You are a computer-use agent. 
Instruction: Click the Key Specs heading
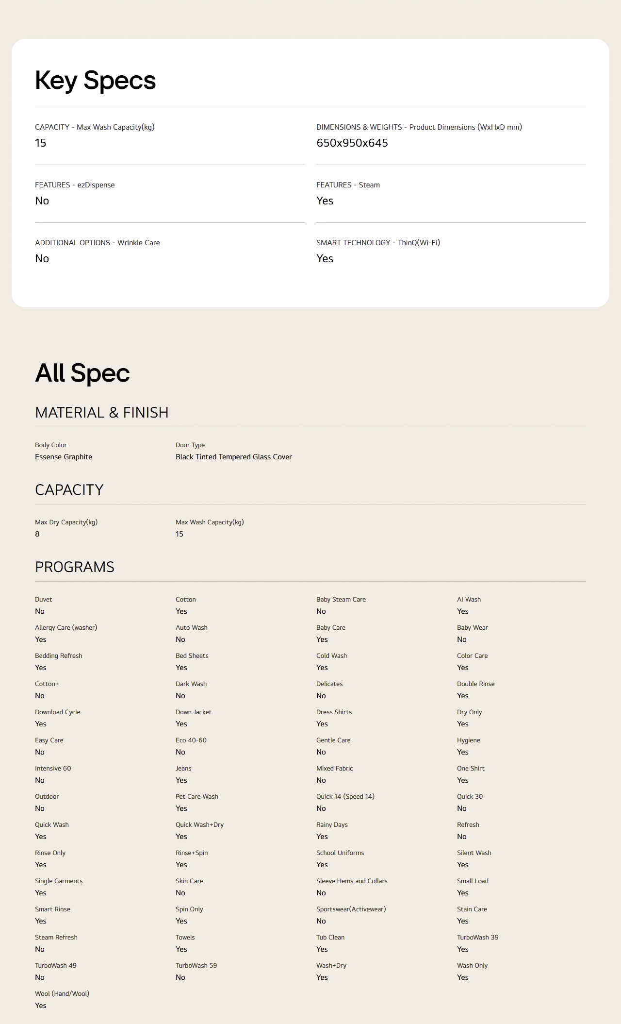click(95, 80)
